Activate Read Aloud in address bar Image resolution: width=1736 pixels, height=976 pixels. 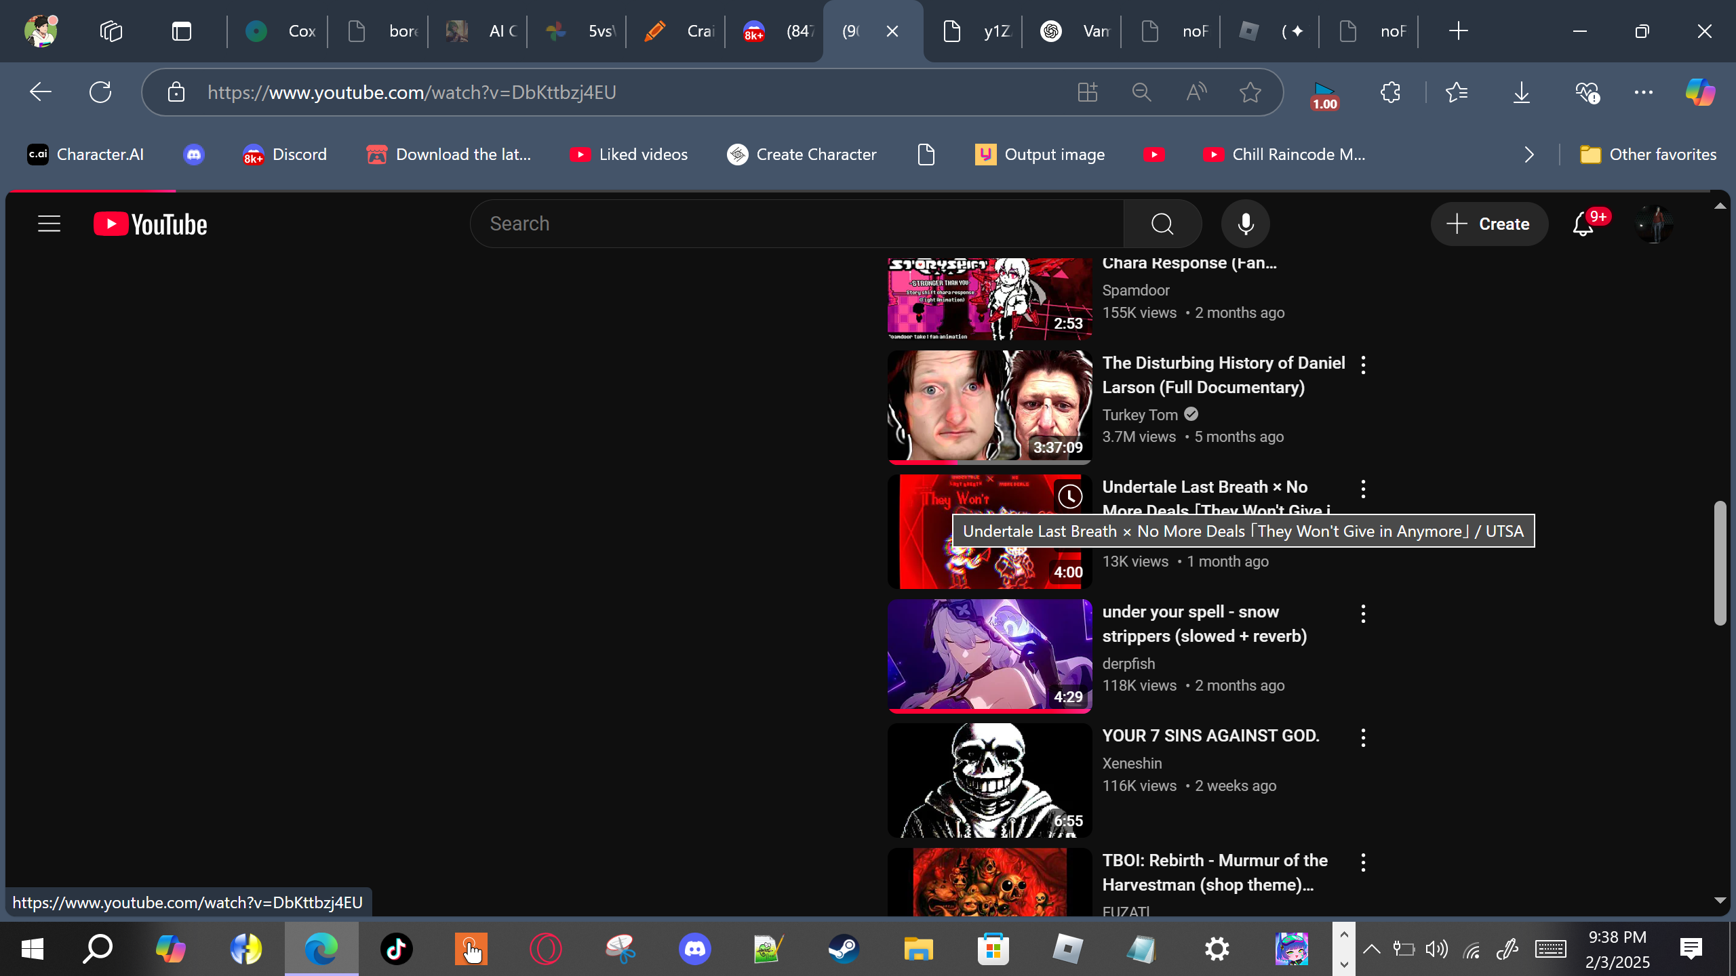[1196, 92]
